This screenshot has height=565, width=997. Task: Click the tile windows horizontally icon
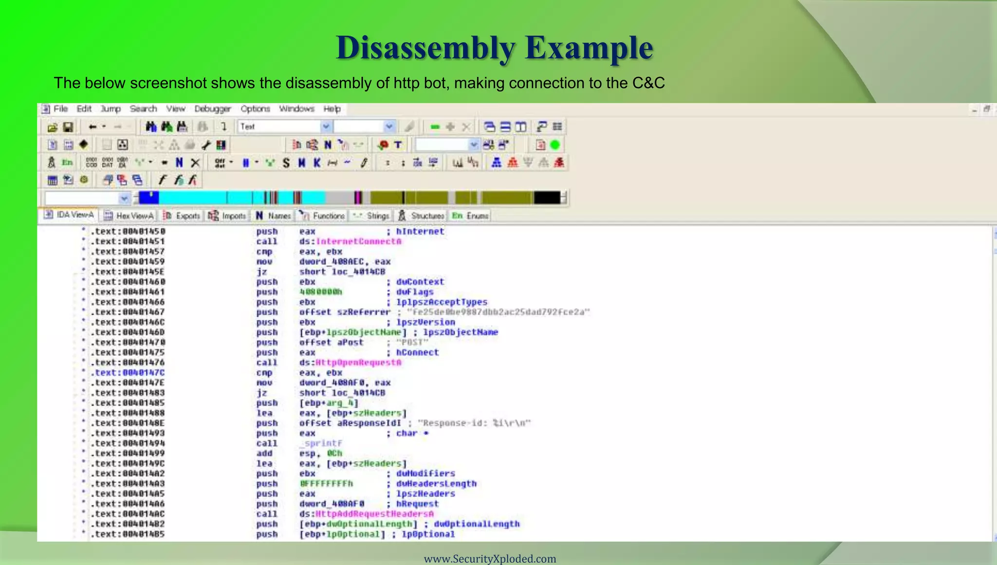pyautogui.click(x=506, y=127)
